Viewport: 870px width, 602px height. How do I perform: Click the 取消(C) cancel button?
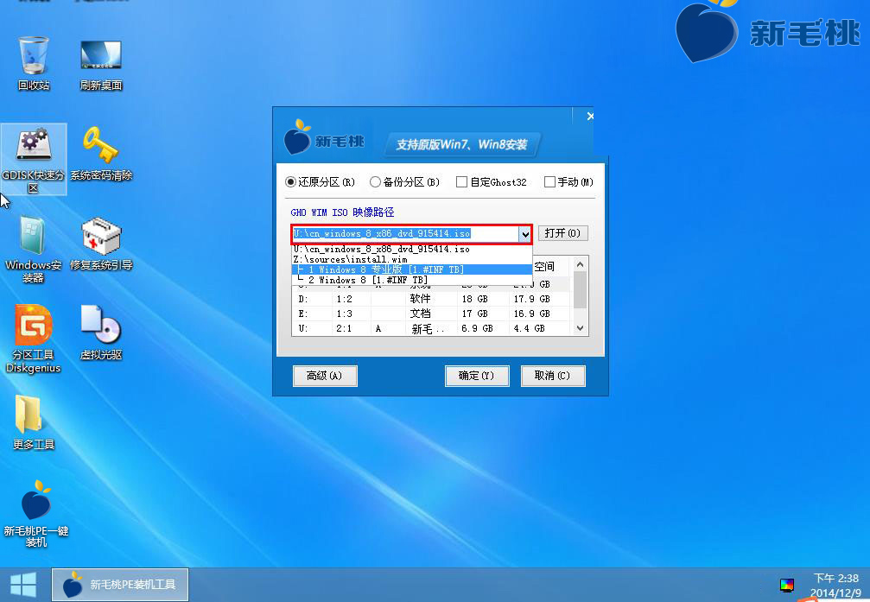553,376
